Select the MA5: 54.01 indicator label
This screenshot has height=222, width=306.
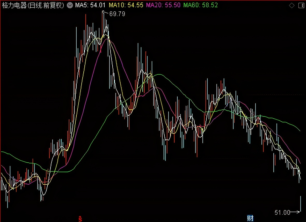pos(90,5)
